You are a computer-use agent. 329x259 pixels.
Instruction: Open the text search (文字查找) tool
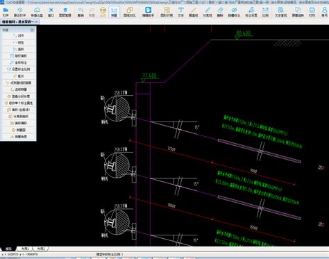[281, 12]
